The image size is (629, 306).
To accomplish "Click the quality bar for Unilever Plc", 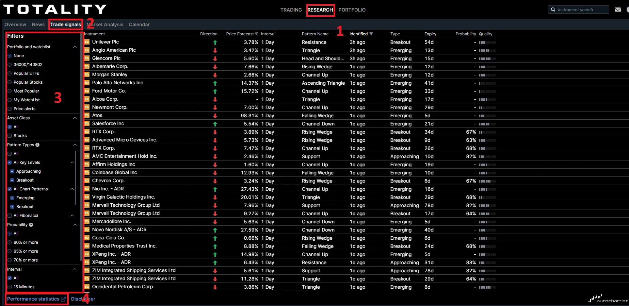I will [x=487, y=42].
